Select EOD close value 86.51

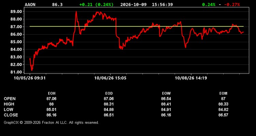pyautogui.click(x=109, y=115)
